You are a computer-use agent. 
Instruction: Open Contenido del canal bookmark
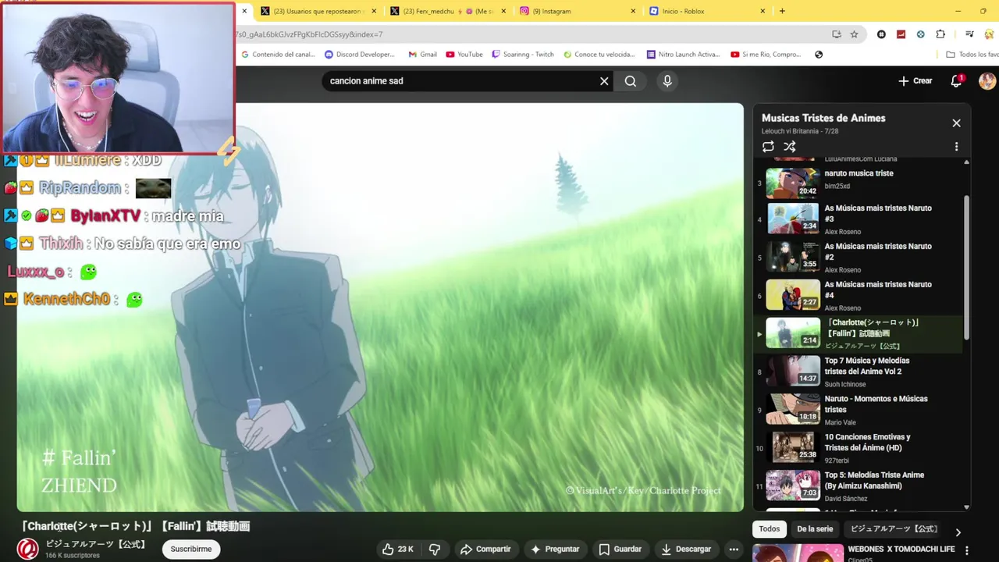pyautogui.click(x=278, y=55)
